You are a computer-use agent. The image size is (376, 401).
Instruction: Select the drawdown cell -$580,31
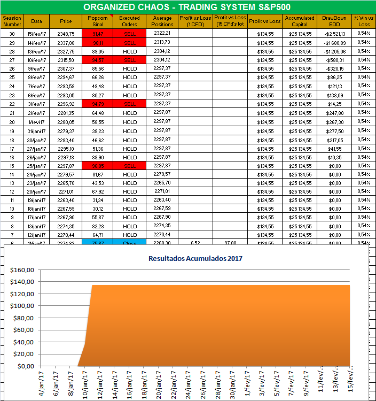tap(334, 60)
